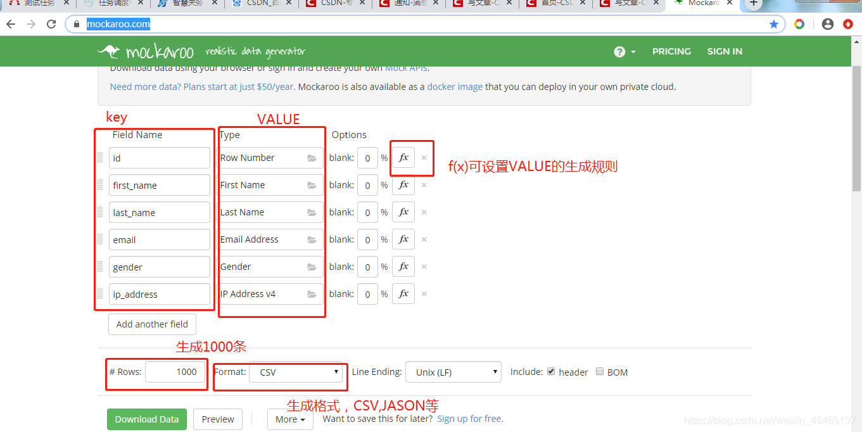This screenshot has width=862, height=432.
Task: Click the Preview button
Action: 218,419
